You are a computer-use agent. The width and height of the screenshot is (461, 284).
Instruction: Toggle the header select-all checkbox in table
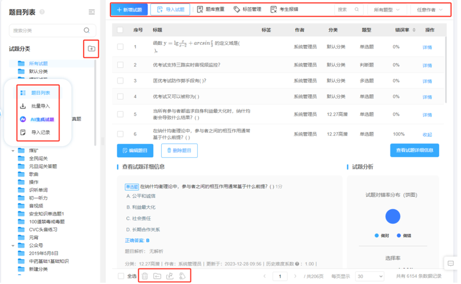pos(120,30)
